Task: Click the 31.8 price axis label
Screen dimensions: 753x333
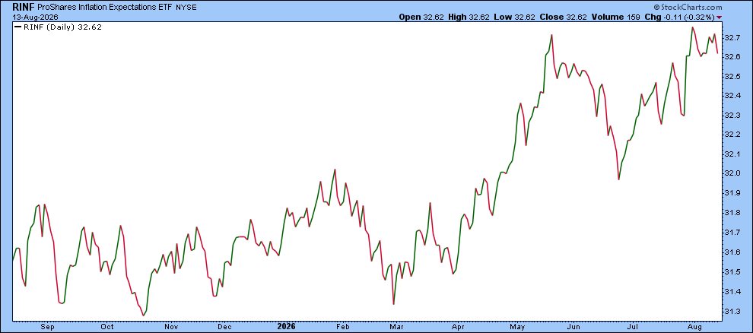Action: click(732, 213)
